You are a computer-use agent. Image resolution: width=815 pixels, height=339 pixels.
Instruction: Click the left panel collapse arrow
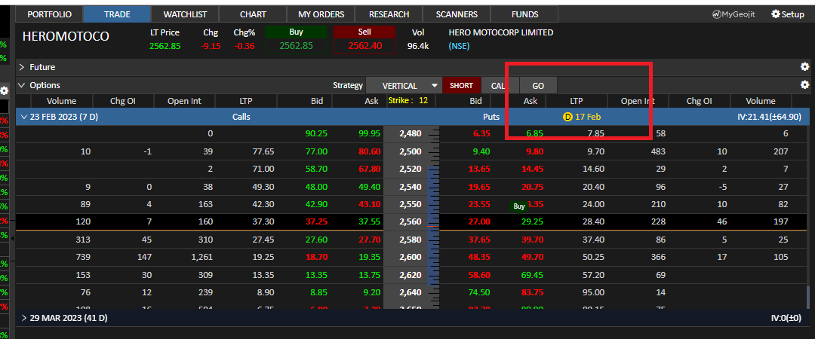coord(13,238)
